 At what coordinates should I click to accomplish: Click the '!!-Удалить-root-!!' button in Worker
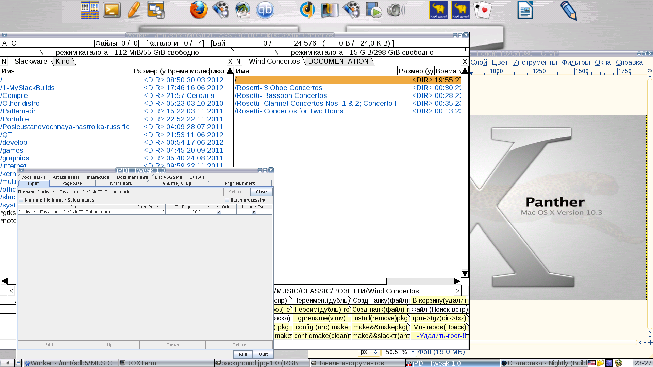[x=439, y=336]
